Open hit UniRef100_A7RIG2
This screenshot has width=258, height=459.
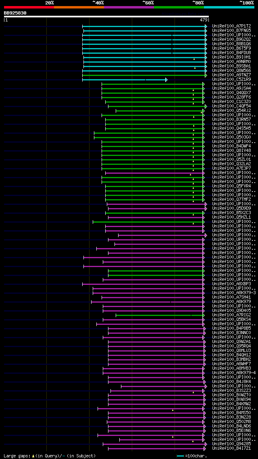(231, 315)
